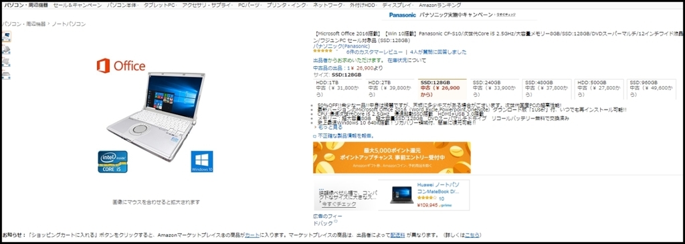Click the ¥109,945 Huawei ad price
The height and width of the screenshot is (244, 685).
(427, 205)
